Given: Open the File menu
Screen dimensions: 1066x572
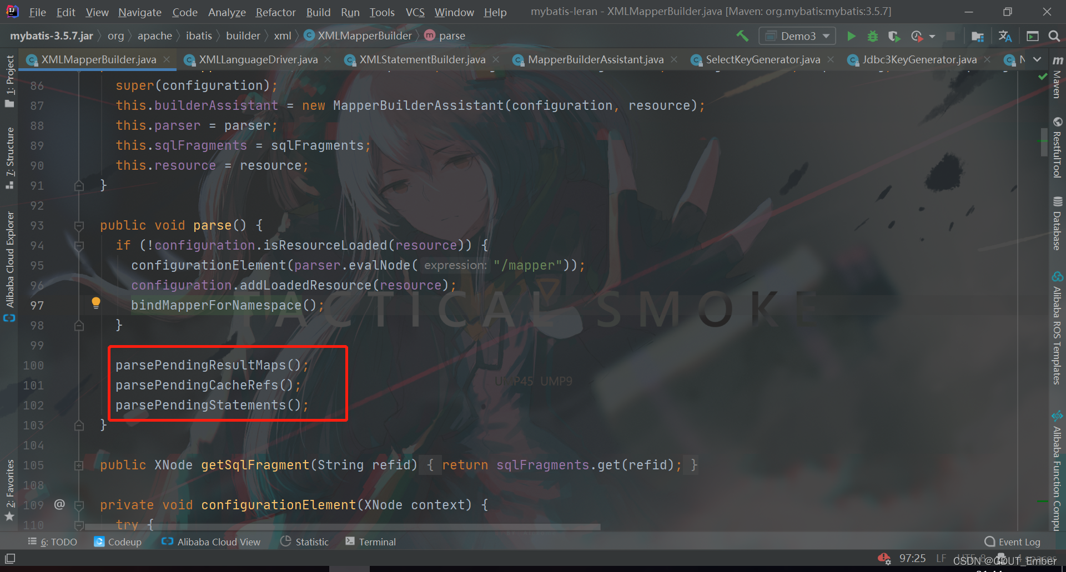Looking at the screenshot, I should [37, 12].
